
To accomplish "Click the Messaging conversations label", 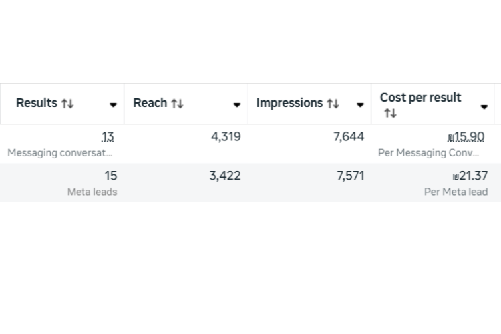I will (59, 153).
